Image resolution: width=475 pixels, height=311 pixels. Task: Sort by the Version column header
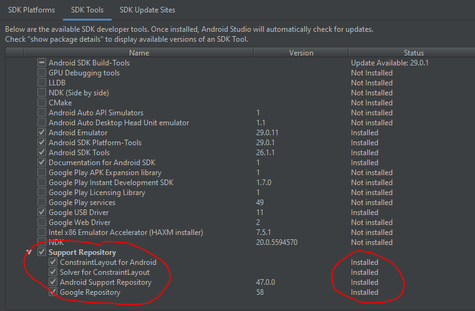[301, 53]
